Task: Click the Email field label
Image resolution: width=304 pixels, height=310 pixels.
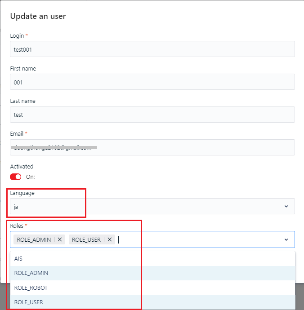Action: 17,133
